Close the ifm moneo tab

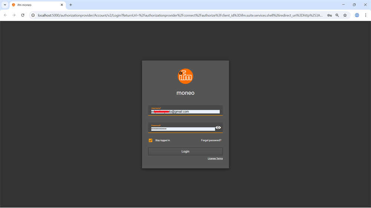(x=62, y=5)
